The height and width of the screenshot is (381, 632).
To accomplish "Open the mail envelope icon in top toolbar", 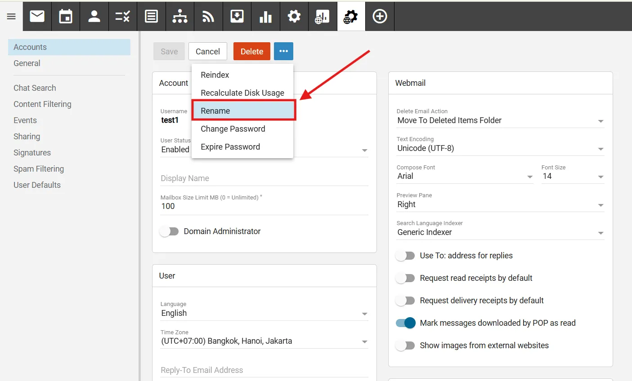I will click(37, 17).
